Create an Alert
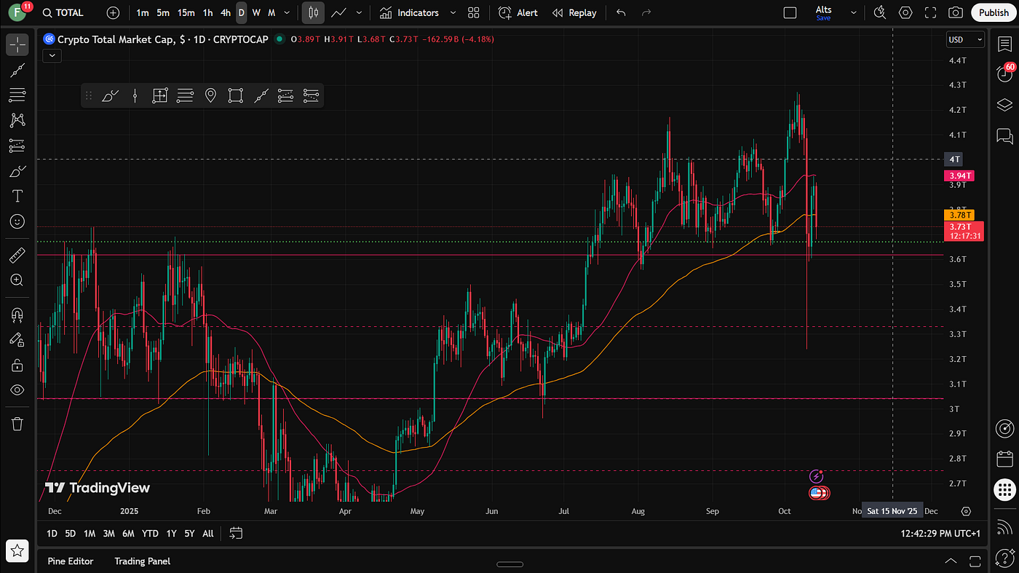1019x573 pixels. pos(518,12)
